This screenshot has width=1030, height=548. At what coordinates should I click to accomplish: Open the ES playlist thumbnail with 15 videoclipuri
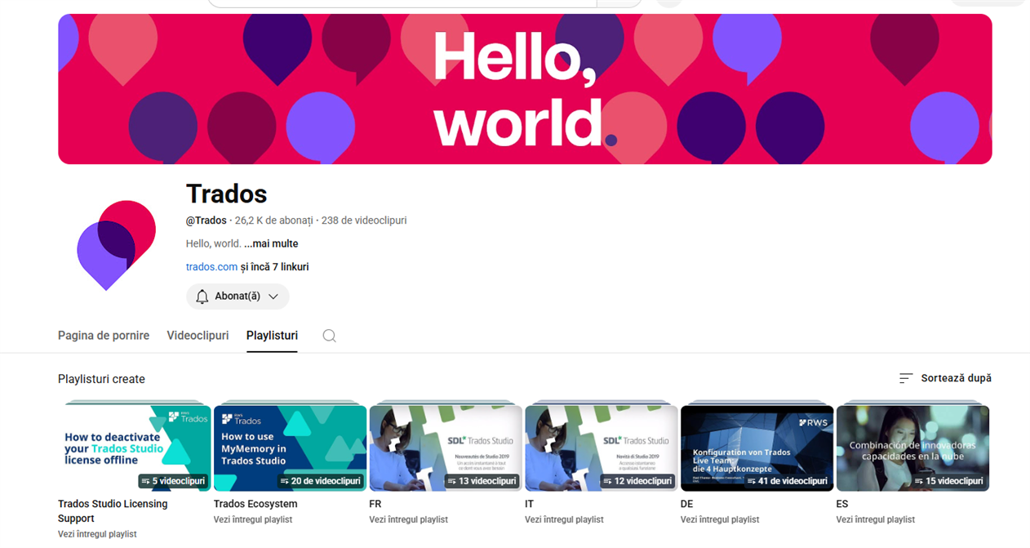tap(912, 448)
